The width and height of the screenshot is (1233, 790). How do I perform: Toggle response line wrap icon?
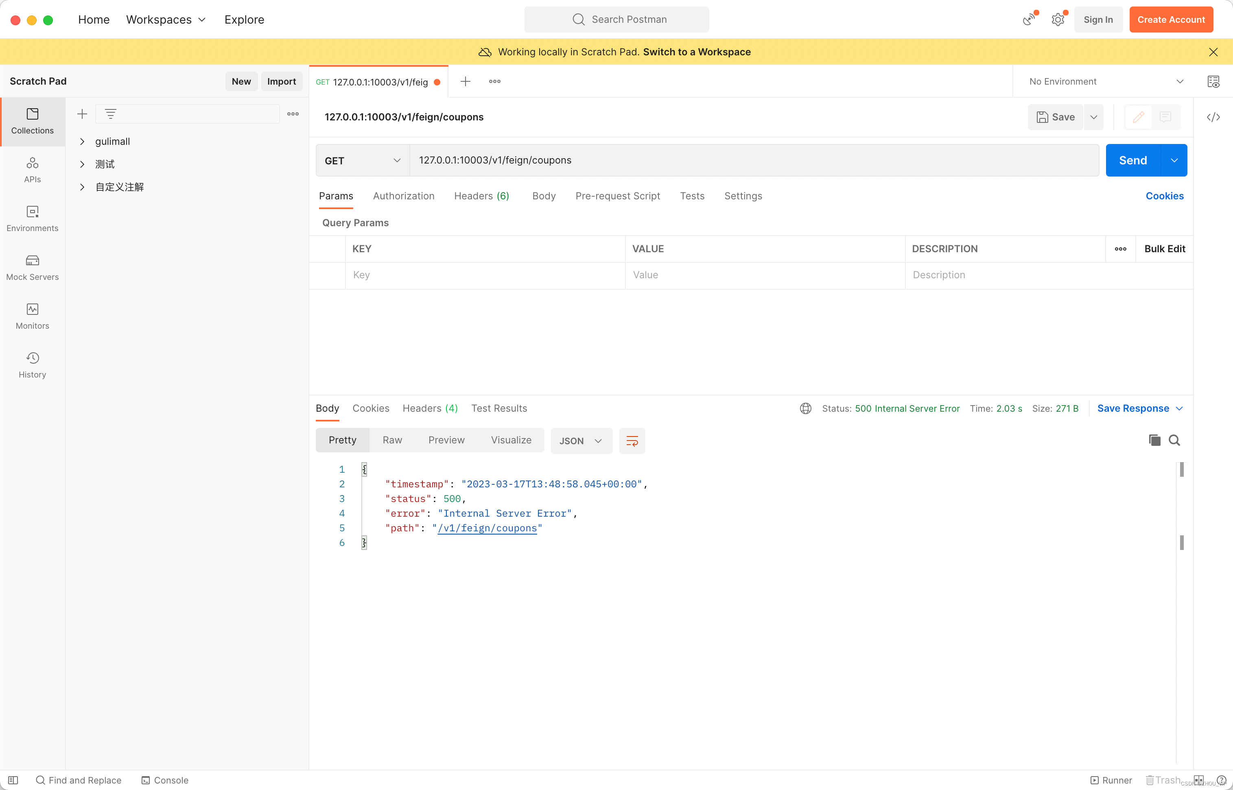point(632,441)
